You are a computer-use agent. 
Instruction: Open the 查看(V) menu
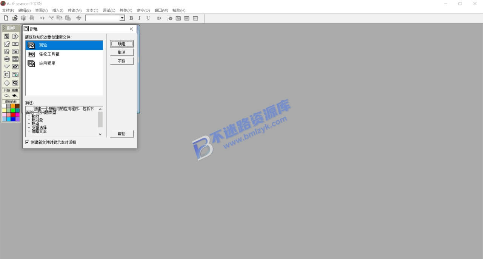41,10
